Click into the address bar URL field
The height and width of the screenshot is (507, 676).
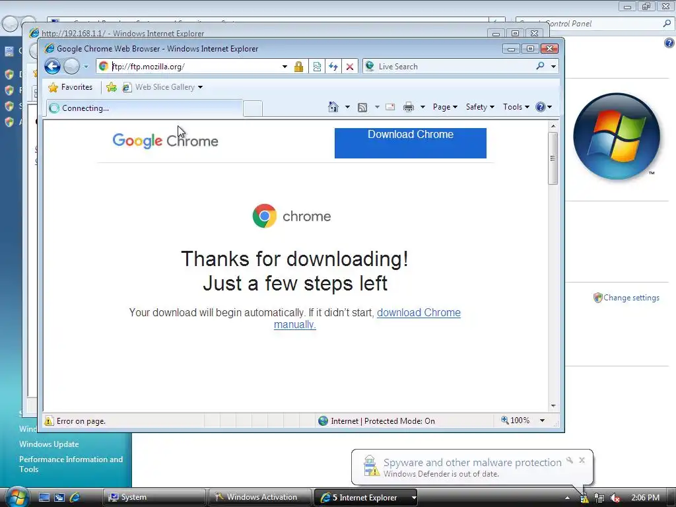[194, 67]
